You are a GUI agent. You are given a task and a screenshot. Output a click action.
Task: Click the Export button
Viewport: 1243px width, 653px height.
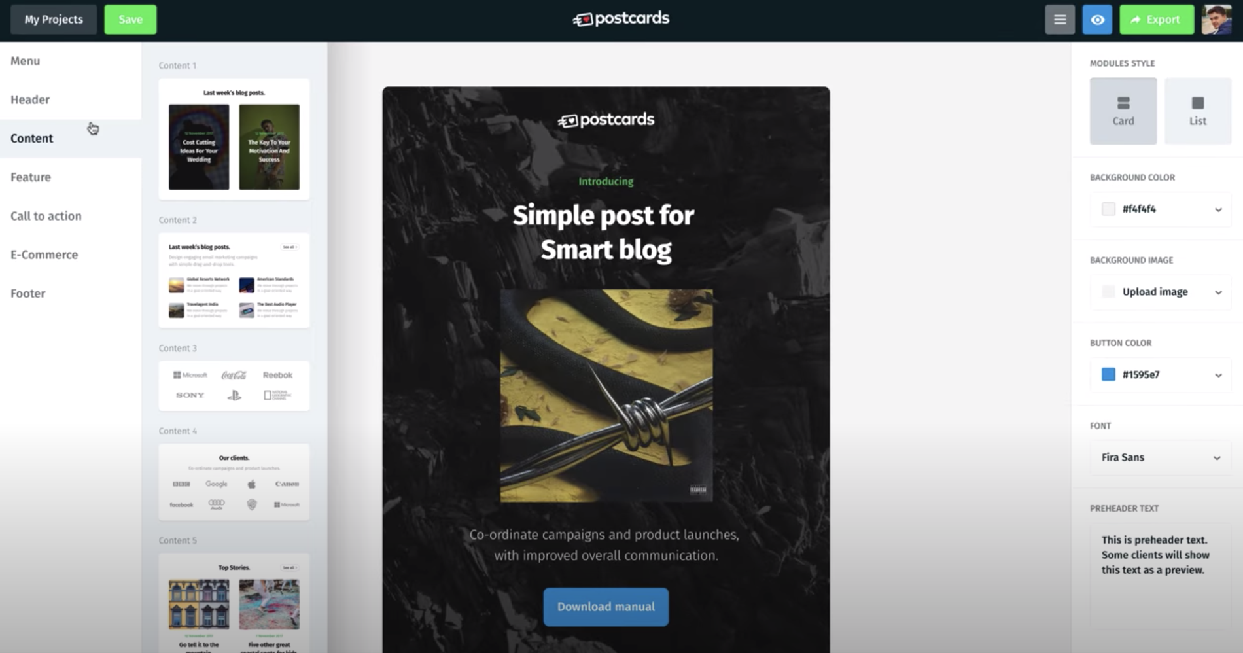pyautogui.click(x=1156, y=20)
